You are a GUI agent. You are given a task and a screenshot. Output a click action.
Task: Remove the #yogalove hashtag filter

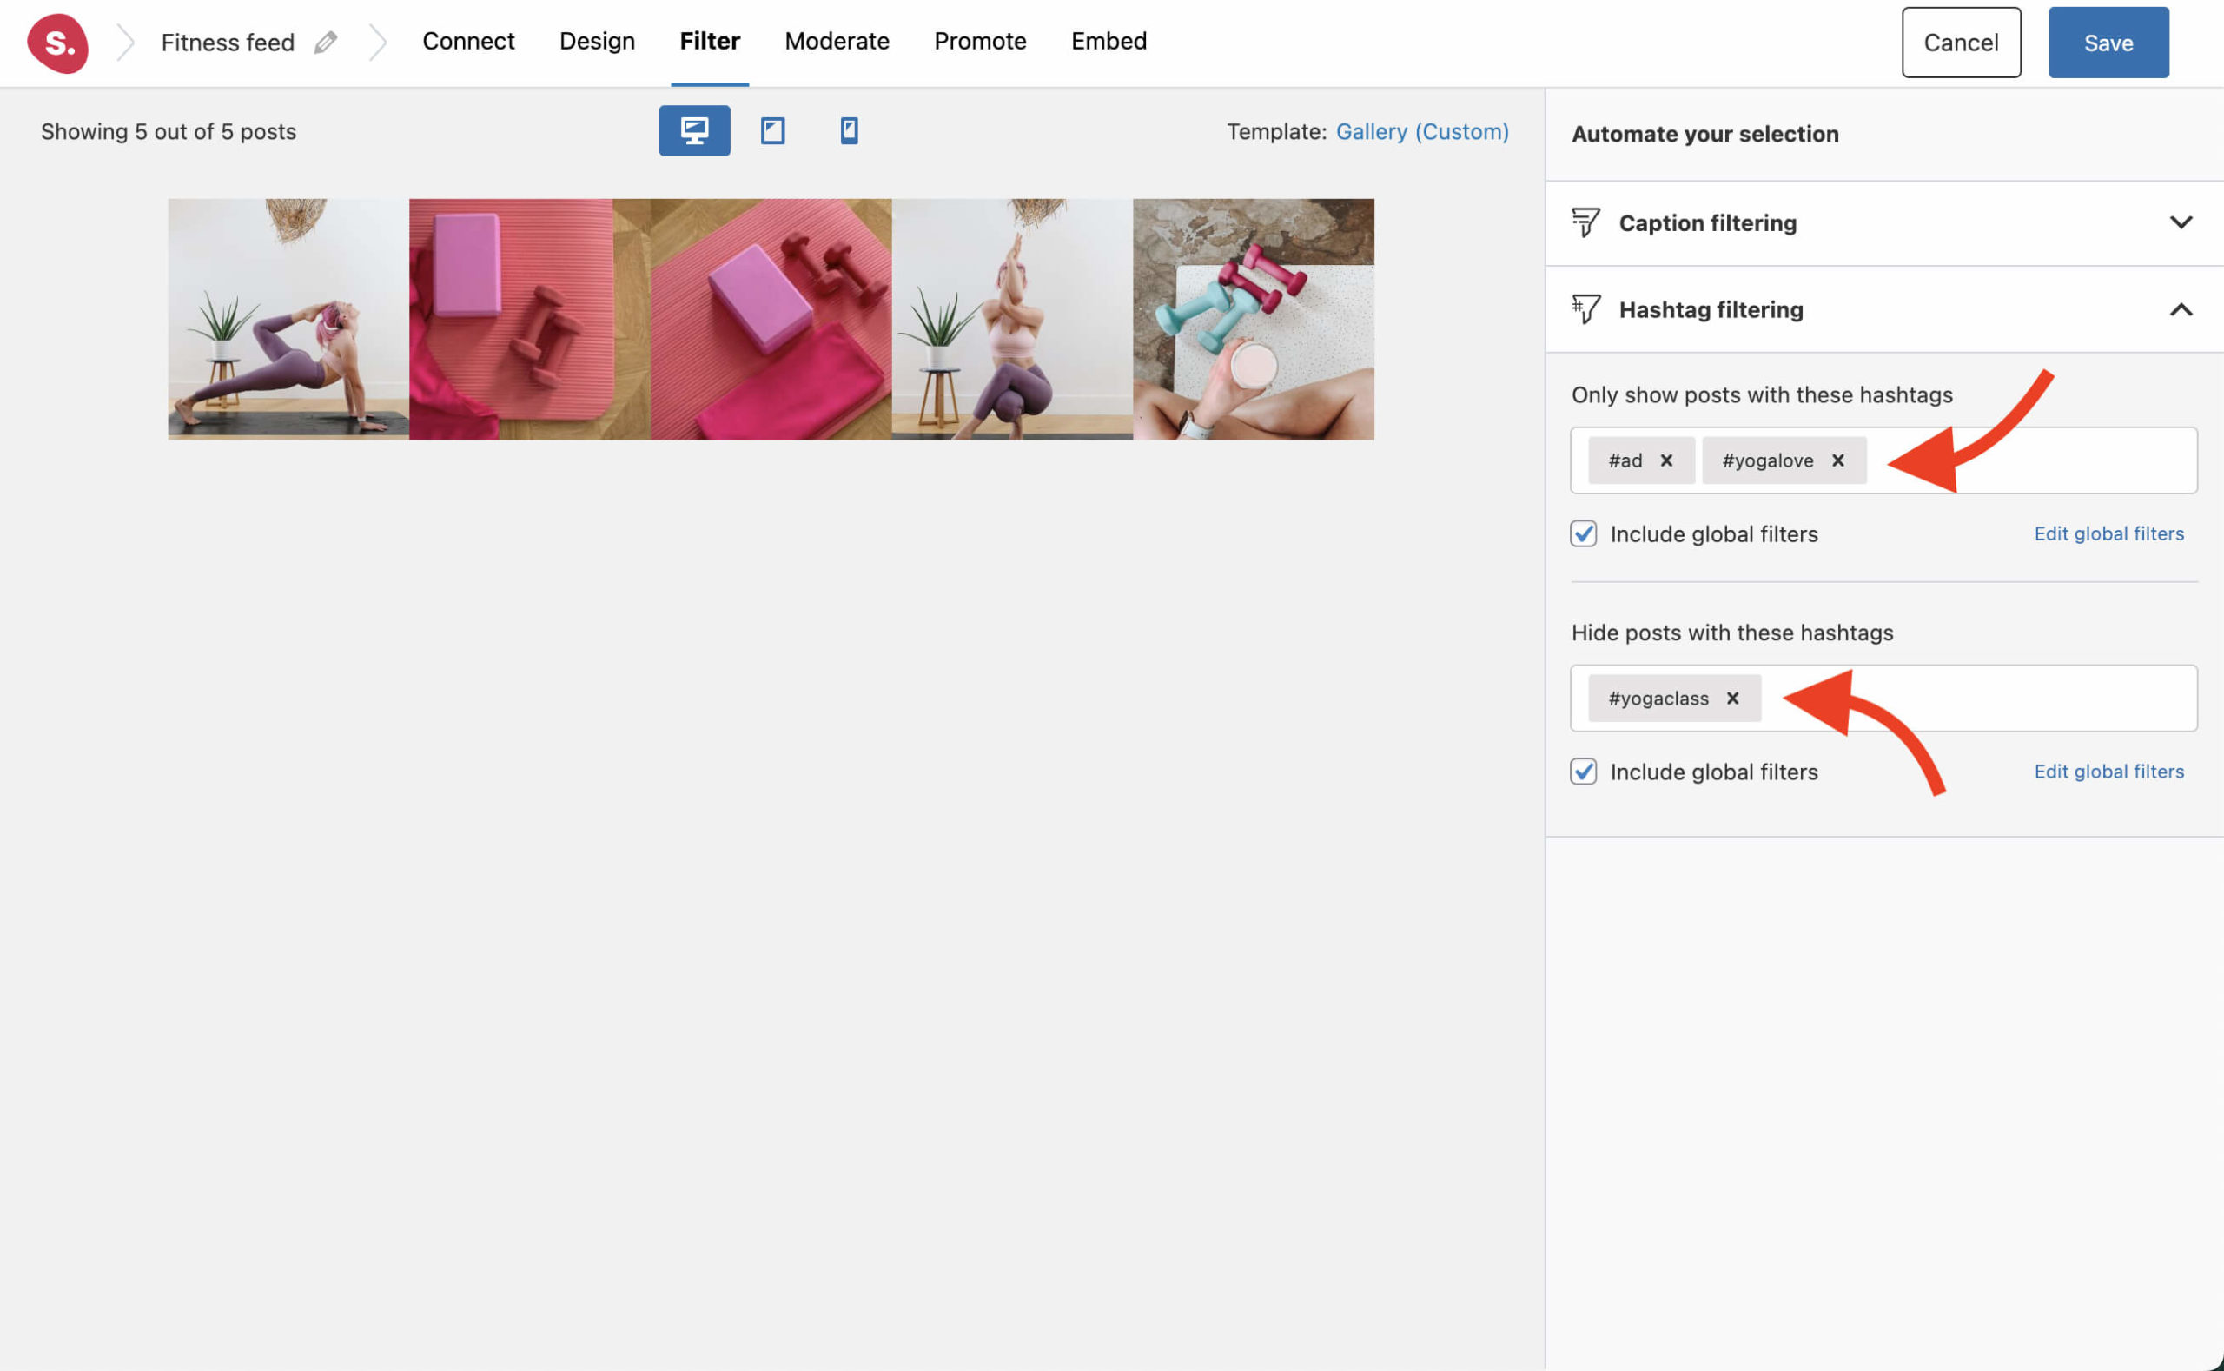pyautogui.click(x=1837, y=460)
